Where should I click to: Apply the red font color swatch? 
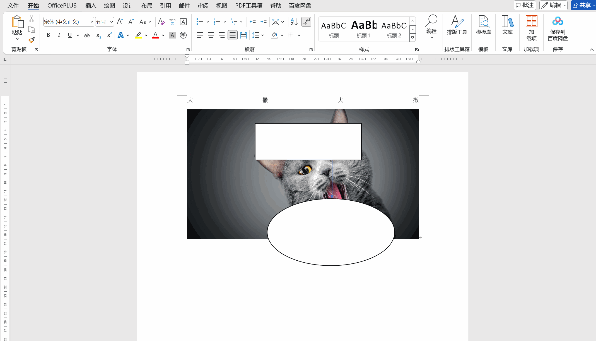[155, 35]
